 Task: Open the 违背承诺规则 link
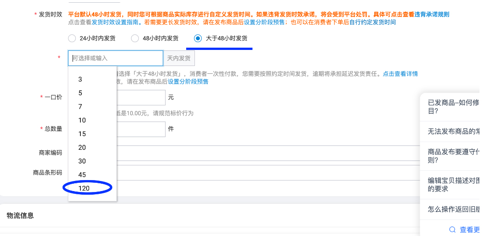pyautogui.click(x=432, y=15)
